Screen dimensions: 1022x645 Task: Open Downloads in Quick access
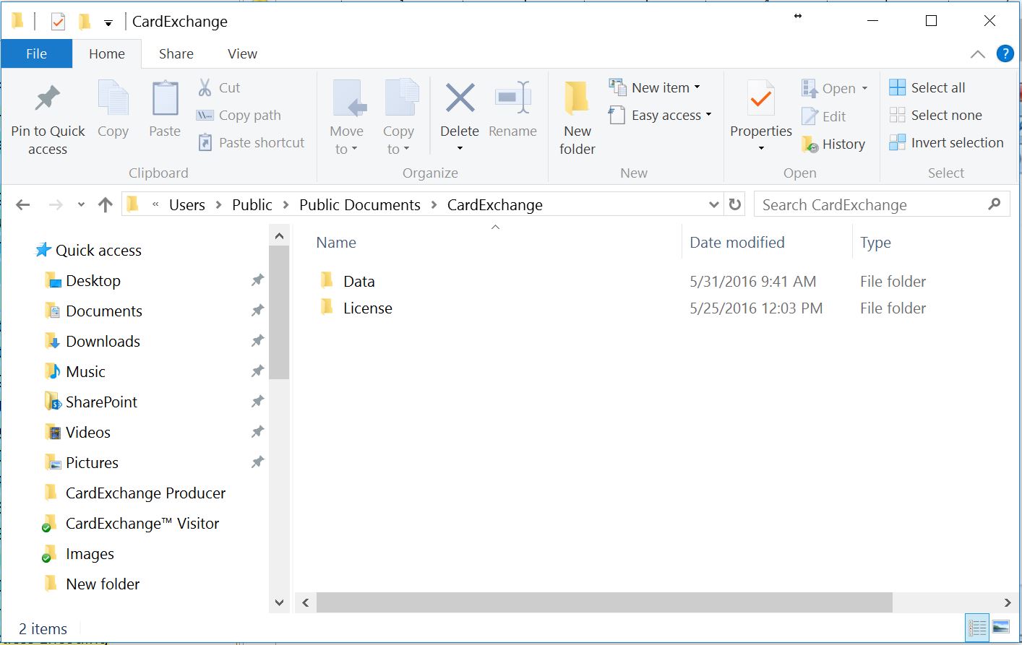tap(103, 342)
